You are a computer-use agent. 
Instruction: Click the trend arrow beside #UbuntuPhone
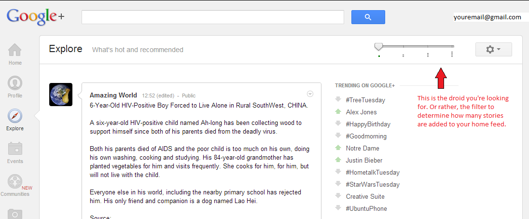pyautogui.click(x=338, y=208)
